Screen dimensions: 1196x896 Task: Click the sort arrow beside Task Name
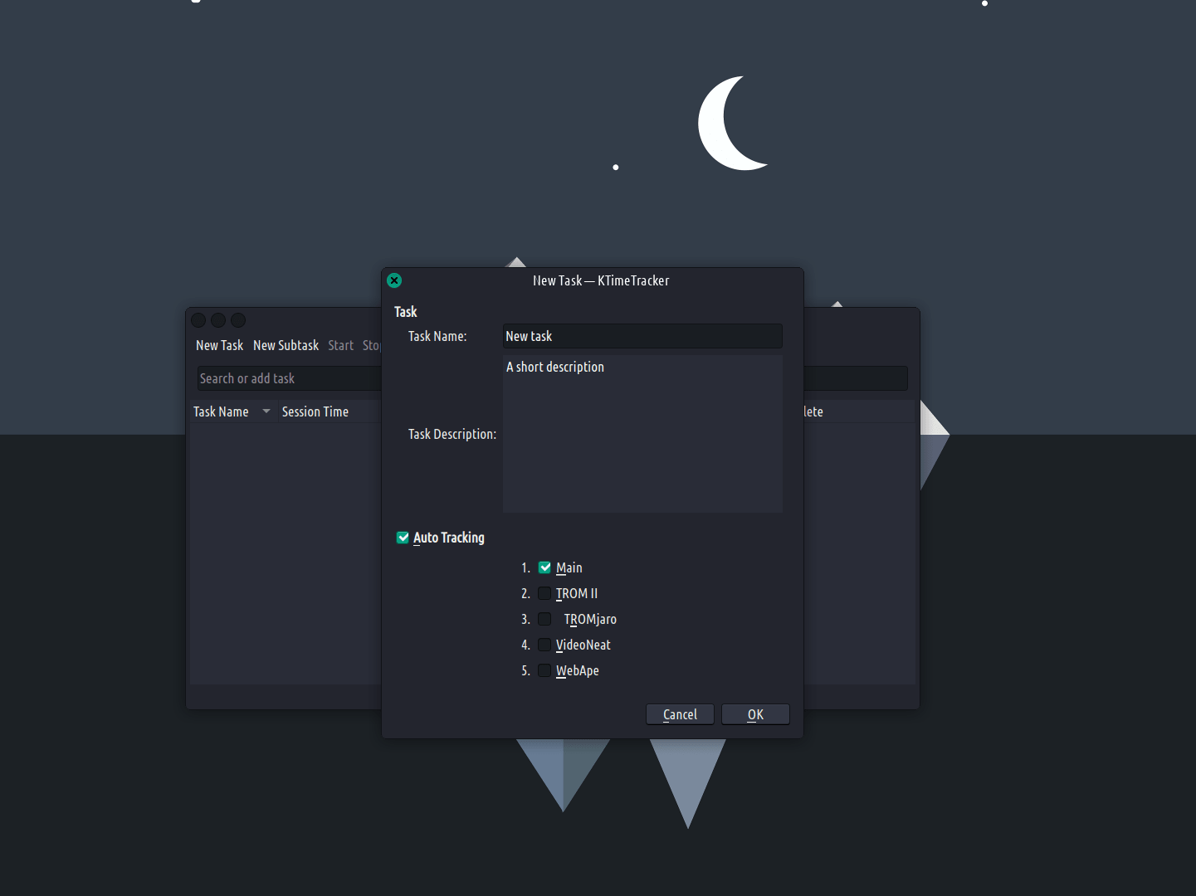click(x=266, y=411)
